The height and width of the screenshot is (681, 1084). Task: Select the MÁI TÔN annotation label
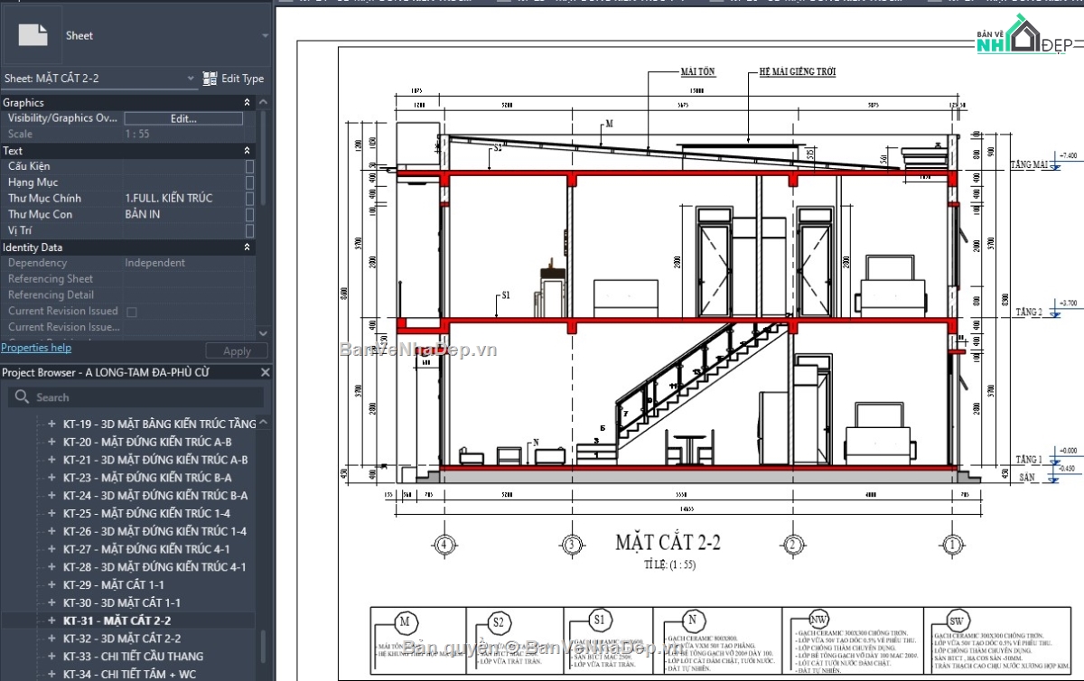[x=697, y=71]
